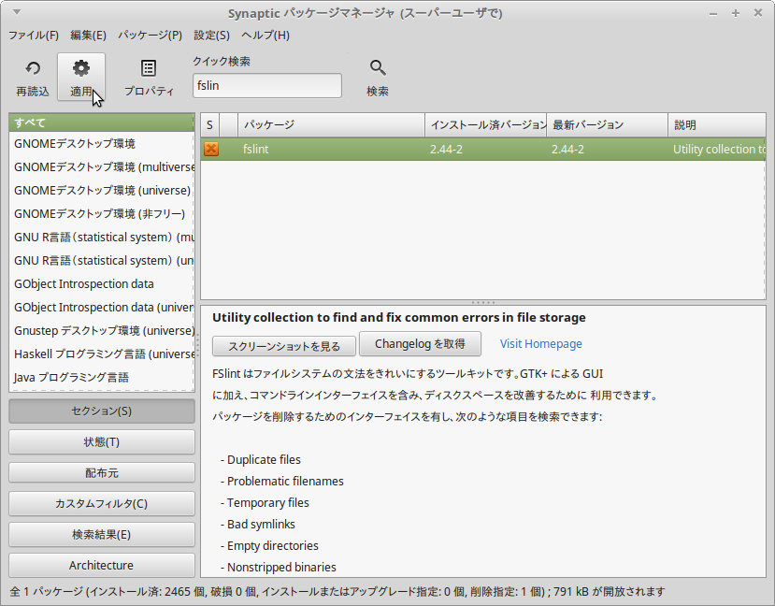This screenshot has width=775, height=606.
Task: Click the 'Duplicate files' list line
Action: 261,460
